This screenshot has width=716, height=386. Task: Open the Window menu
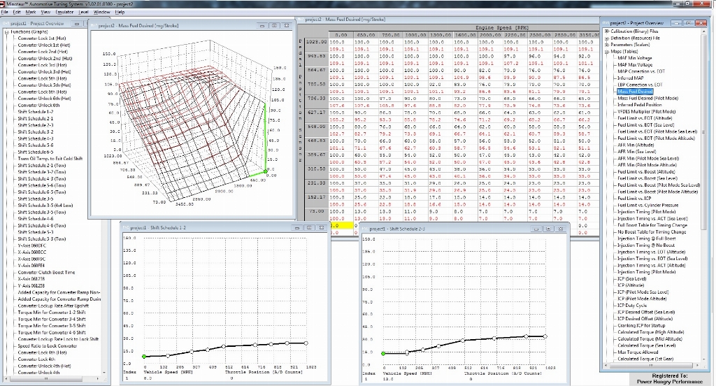point(101,12)
